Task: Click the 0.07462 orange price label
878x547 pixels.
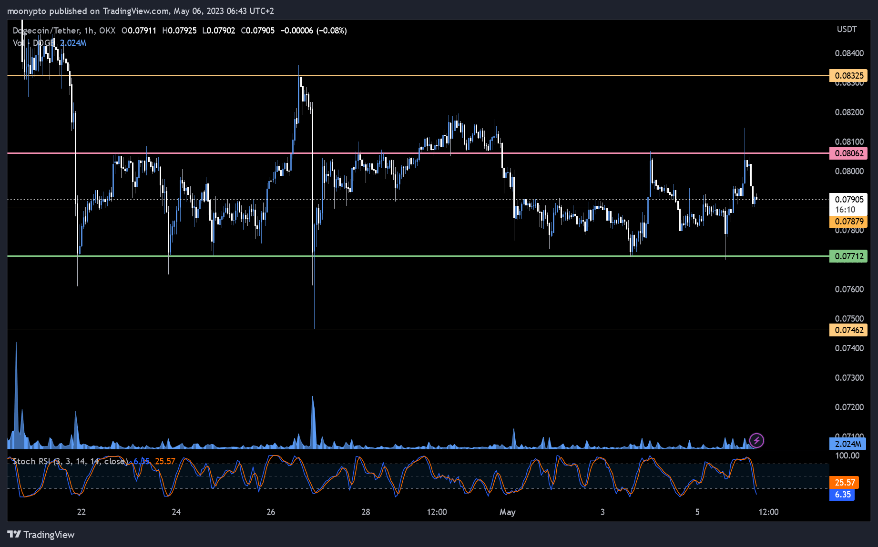Action: pyautogui.click(x=848, y=330)
